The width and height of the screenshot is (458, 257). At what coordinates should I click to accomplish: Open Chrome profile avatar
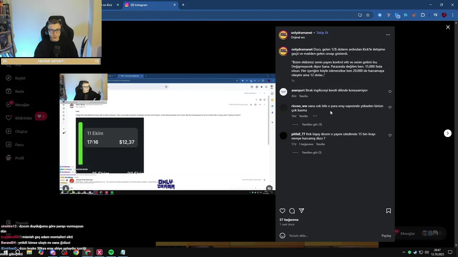[x=444, y=15]
